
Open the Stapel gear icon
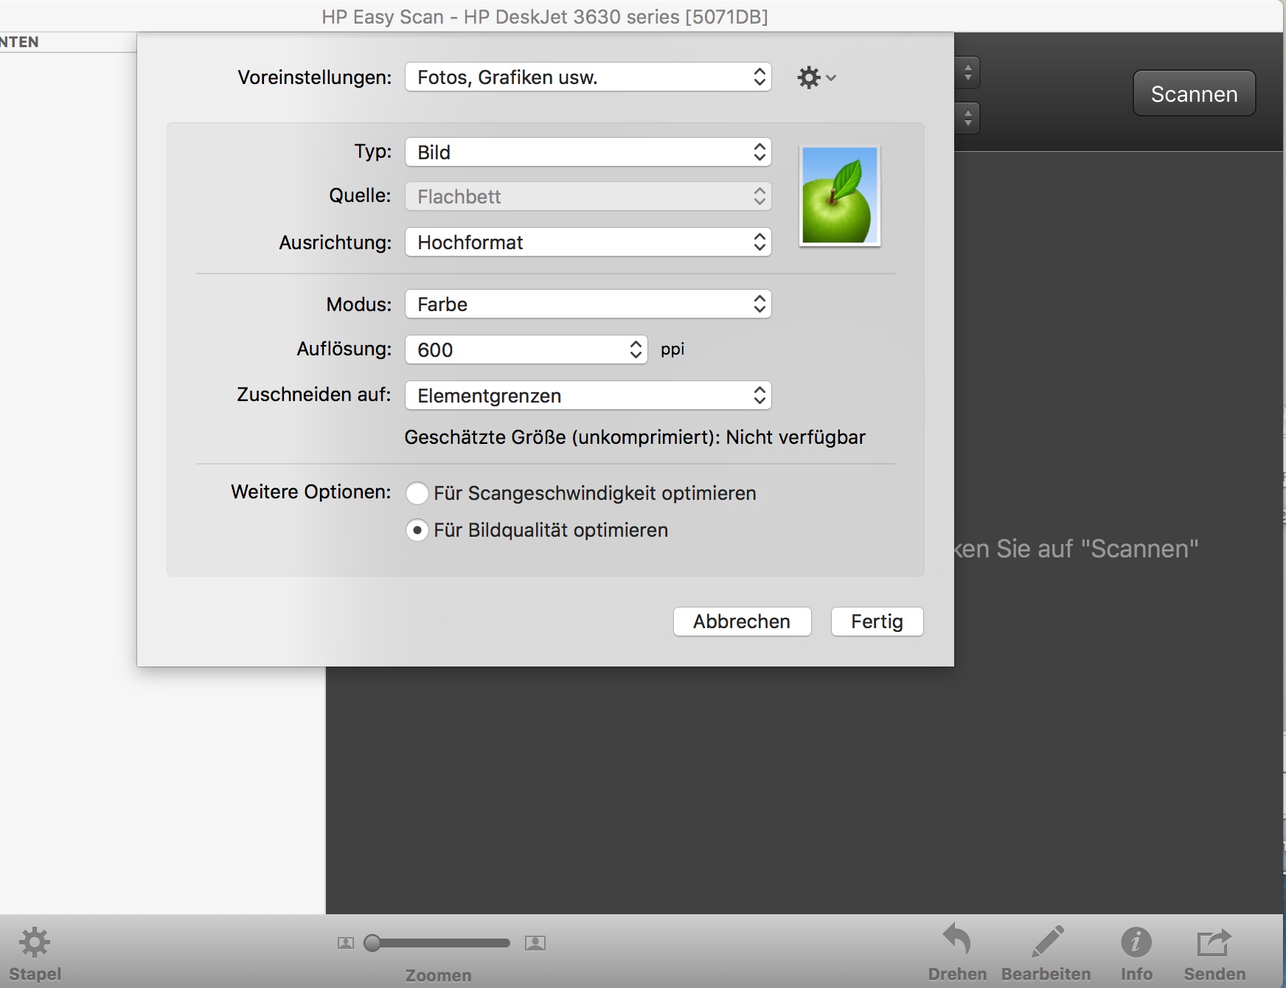34,942
